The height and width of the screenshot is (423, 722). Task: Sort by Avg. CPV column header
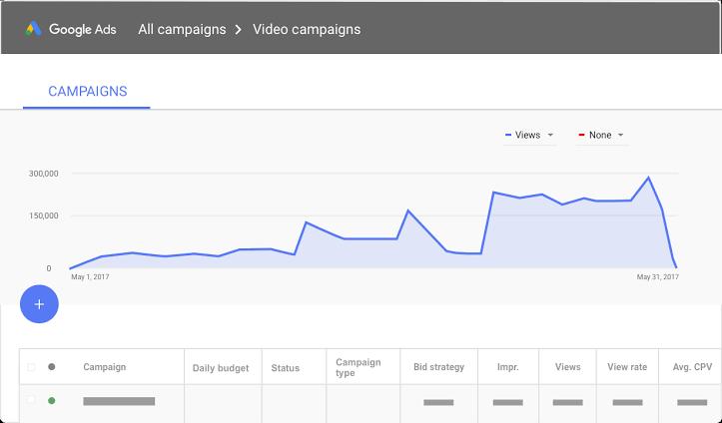pos(690,367)
